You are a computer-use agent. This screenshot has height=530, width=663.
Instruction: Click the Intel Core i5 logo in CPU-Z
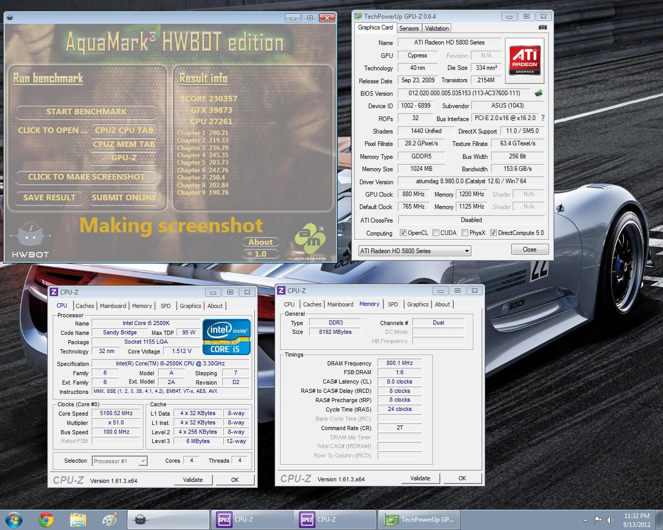(226, 336)
